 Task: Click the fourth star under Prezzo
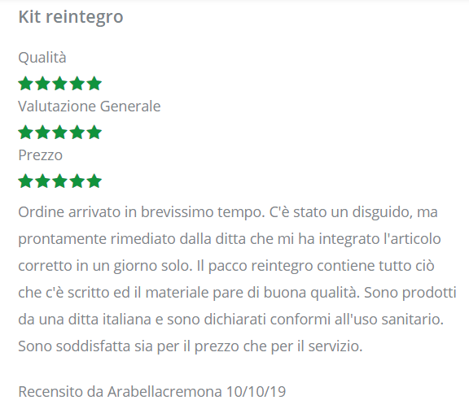click(77, 181)
